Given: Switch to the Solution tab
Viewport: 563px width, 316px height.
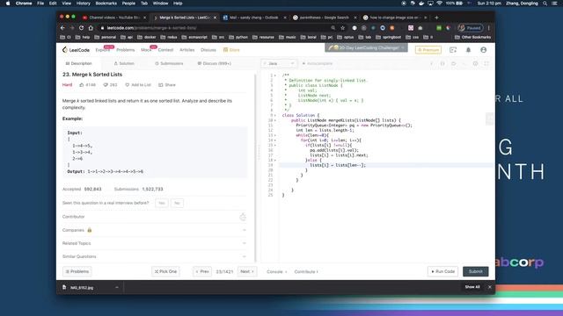Looking at the screenshot, I should [124, 63].
